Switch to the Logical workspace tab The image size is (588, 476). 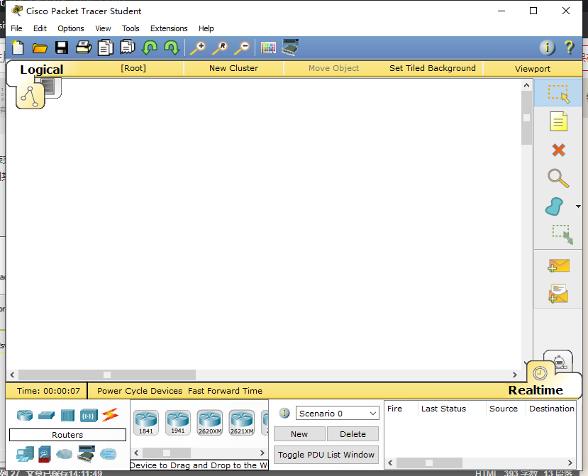(x=41, y=70)
